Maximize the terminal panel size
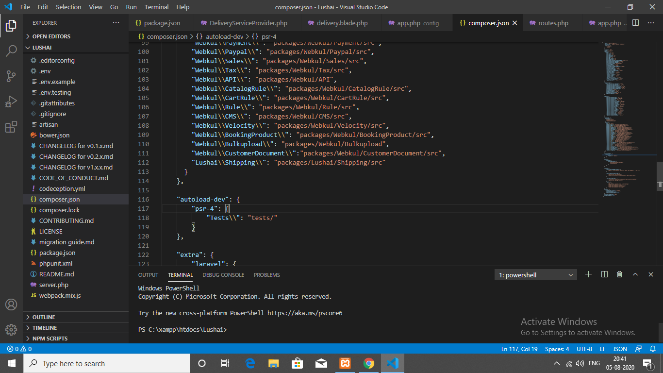Viewport: 663px width, 373px height. pyautogui.click(x=635, y=274)
